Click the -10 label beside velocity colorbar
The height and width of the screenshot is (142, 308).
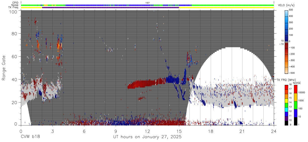(x=281, y=44)
